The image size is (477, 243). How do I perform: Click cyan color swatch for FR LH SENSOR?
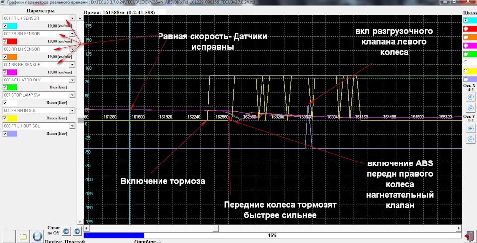point(12,26)
